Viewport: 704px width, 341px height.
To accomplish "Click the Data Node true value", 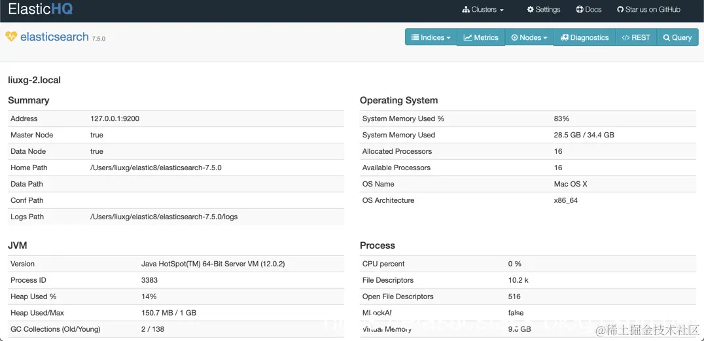I will coord(97,151).
